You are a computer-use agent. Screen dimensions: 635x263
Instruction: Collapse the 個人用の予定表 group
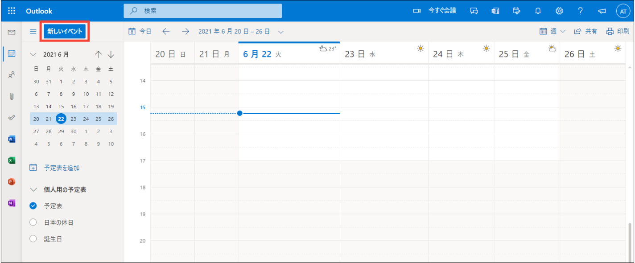point(33,189)
